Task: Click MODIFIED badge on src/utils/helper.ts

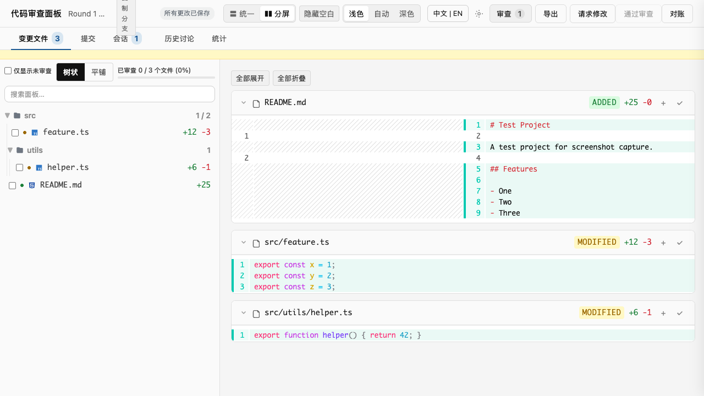Action: click(x=601, y=312)
